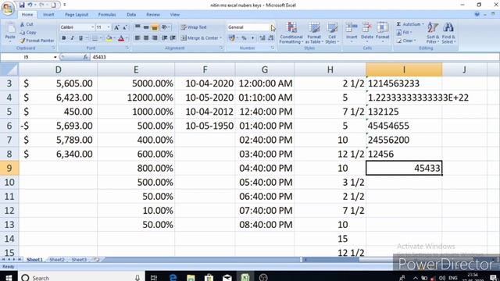Cut the selected cell
The width and height of the screenshot is (500, 281).
tap(27, 24)
